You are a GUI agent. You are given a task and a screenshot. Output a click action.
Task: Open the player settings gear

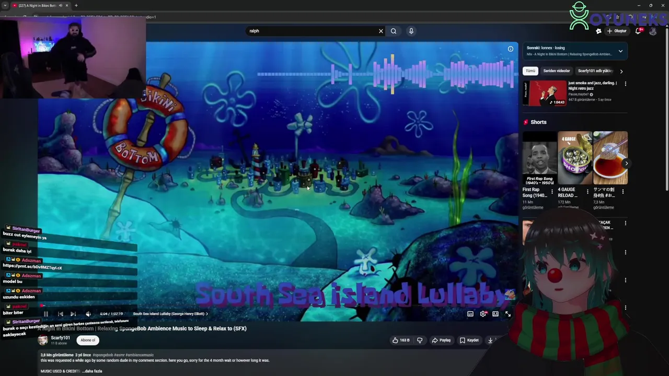(x=483, y=314)
